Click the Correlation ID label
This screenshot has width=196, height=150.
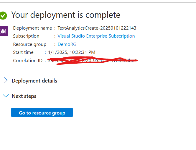click(x=28, y=60)
